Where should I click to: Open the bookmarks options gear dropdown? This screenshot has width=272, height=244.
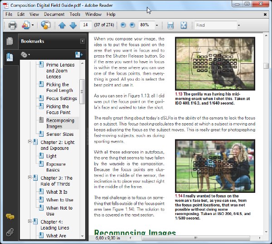pyautogui.click(x=25, y=55)
